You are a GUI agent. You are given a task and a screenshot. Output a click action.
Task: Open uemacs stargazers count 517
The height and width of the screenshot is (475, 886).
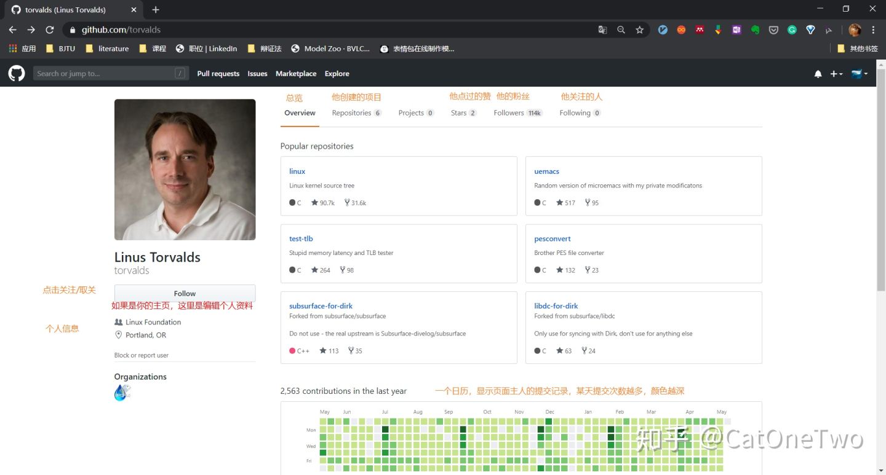[x=566, y=203]
